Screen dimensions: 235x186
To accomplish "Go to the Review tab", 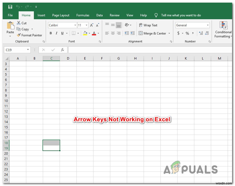I will pos(114,15).
